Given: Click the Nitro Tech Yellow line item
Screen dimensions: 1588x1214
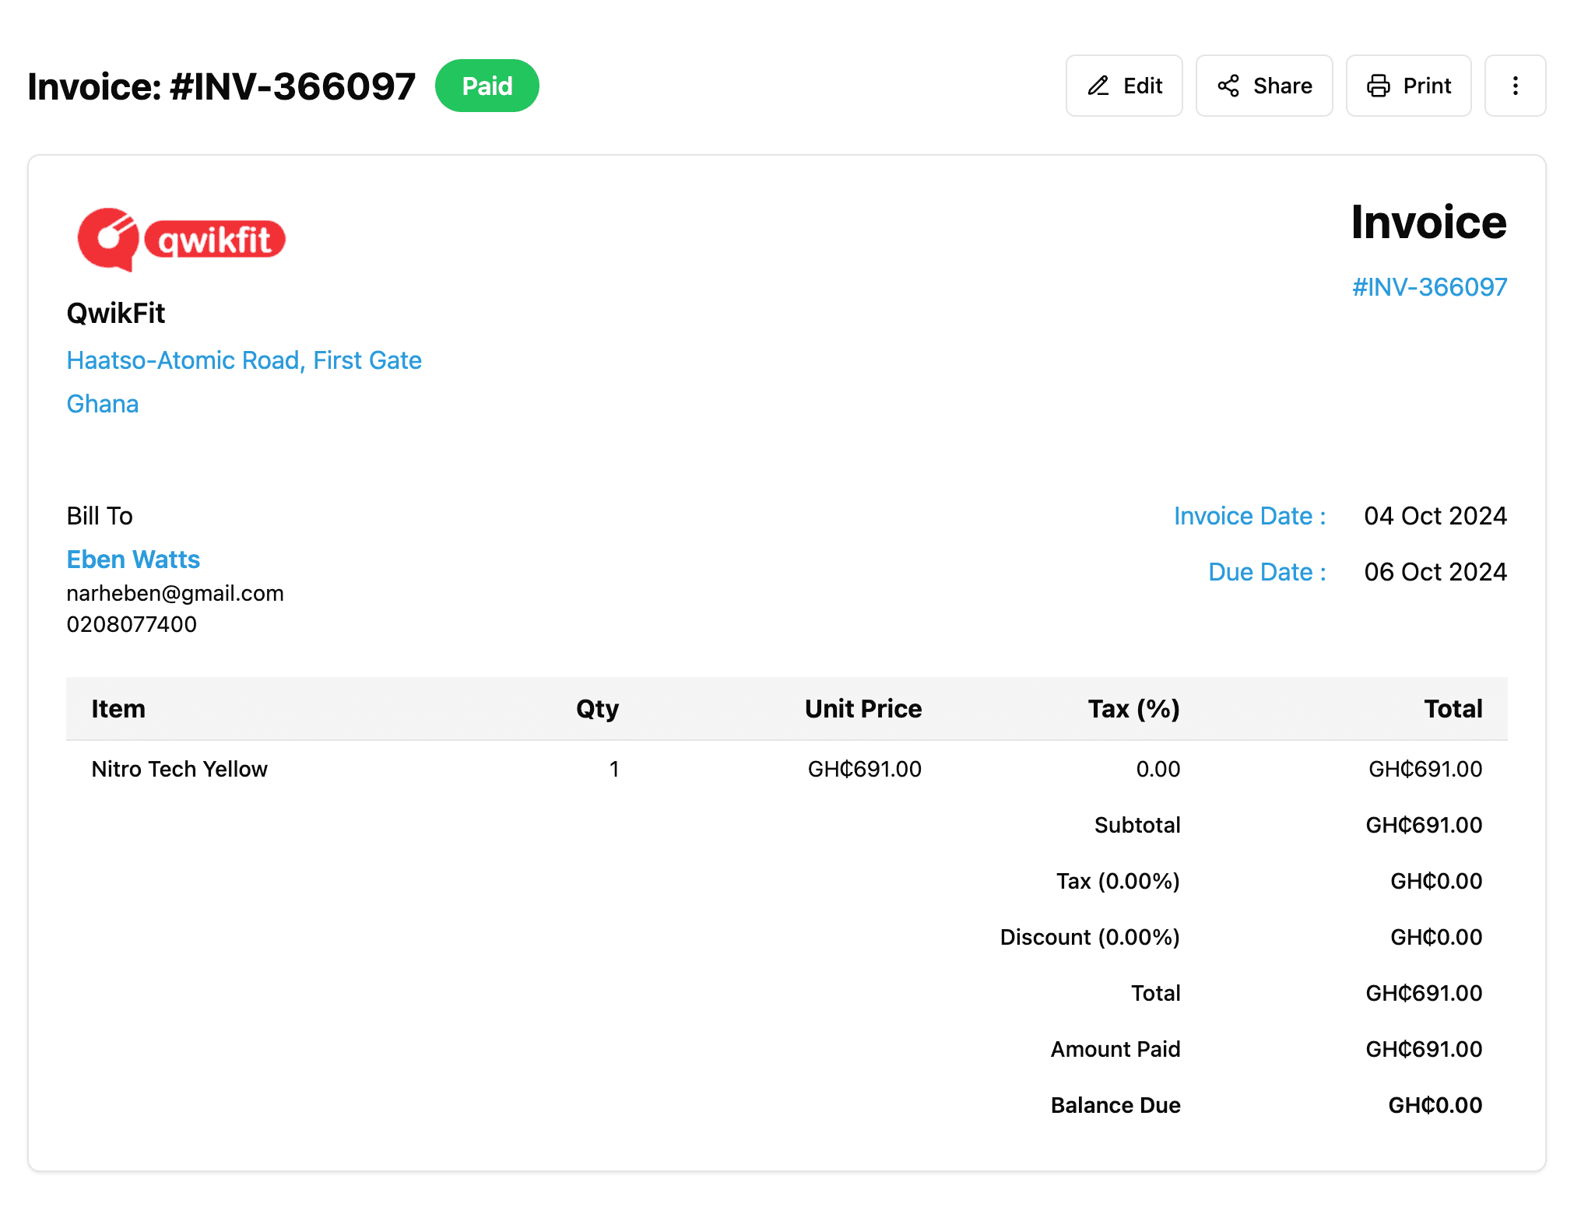Looking at the screenshot, I should pyautogui.click(x=179, y=769).
